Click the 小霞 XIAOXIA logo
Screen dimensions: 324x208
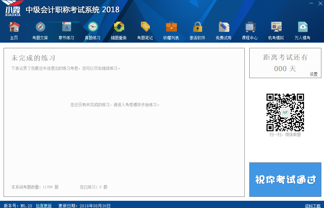pyautogui.click(x=12, y=9)
